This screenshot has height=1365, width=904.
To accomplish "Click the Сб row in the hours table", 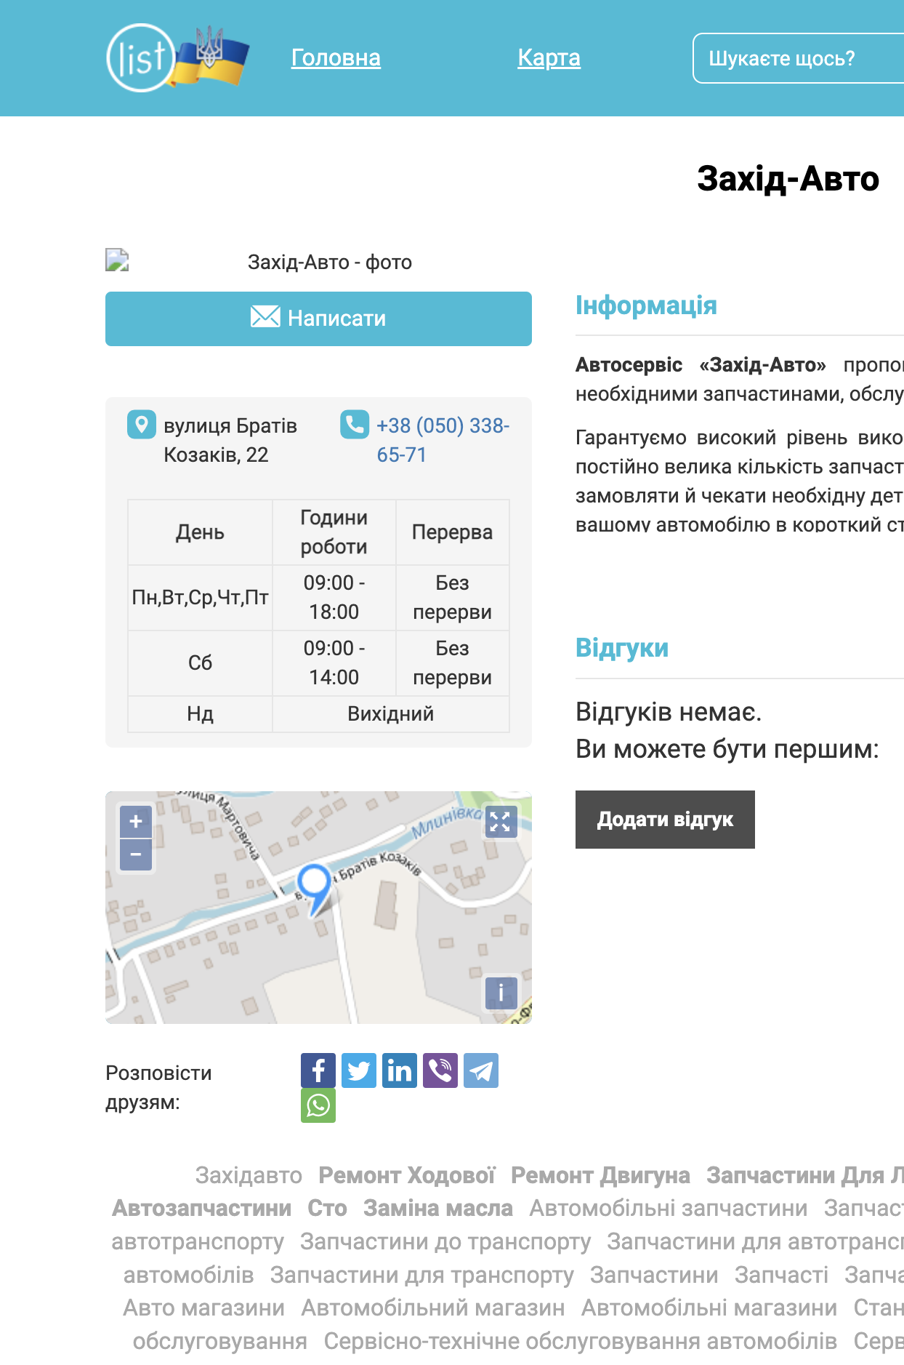I will (318, 663).
